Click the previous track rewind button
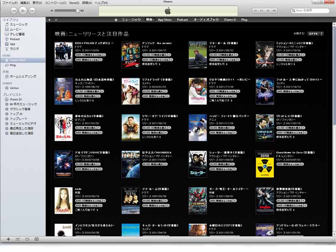The image size is (336, 252). 13,11
